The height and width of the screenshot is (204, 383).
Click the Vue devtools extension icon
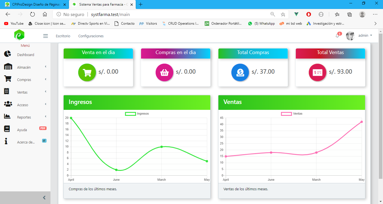(x=296, y=14)
